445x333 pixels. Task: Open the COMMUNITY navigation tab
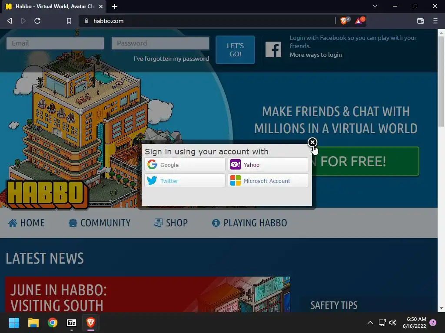coord(100,223)
